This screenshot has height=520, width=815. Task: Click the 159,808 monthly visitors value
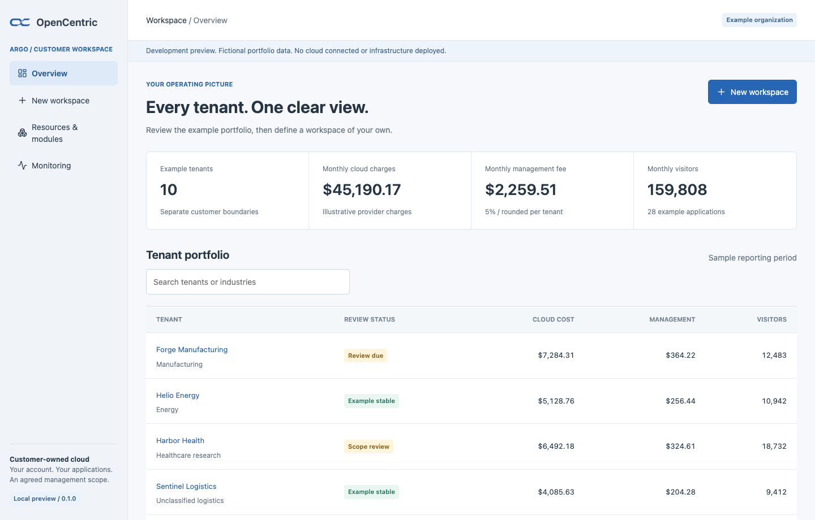677,190
